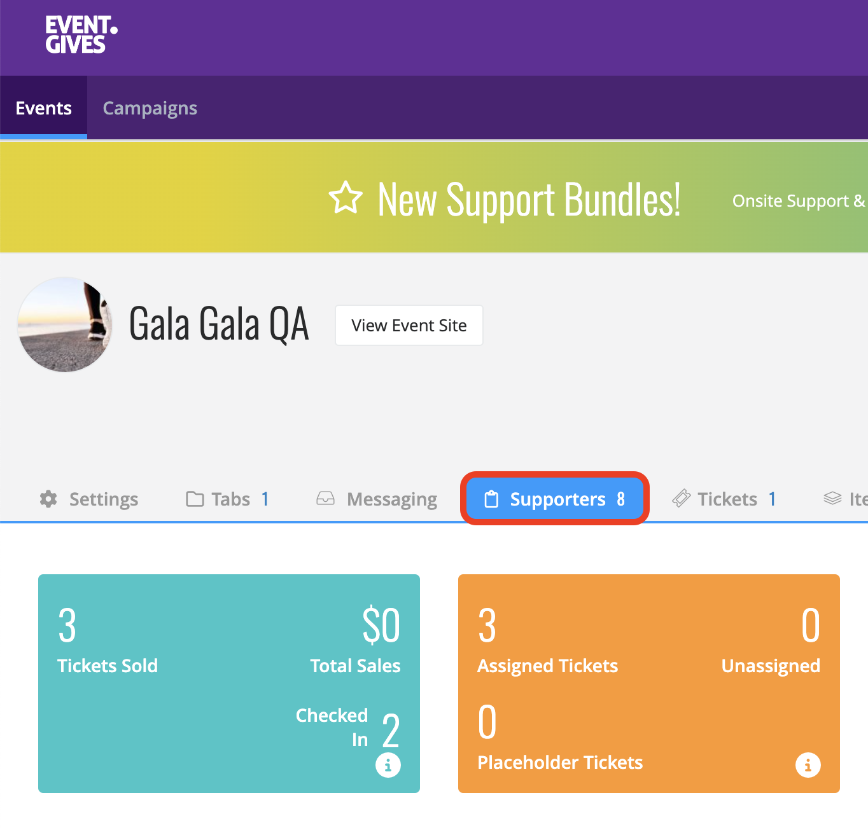868x828 pixels.
Task: Click the View Event Site button
Action: (x=409, y=325)
